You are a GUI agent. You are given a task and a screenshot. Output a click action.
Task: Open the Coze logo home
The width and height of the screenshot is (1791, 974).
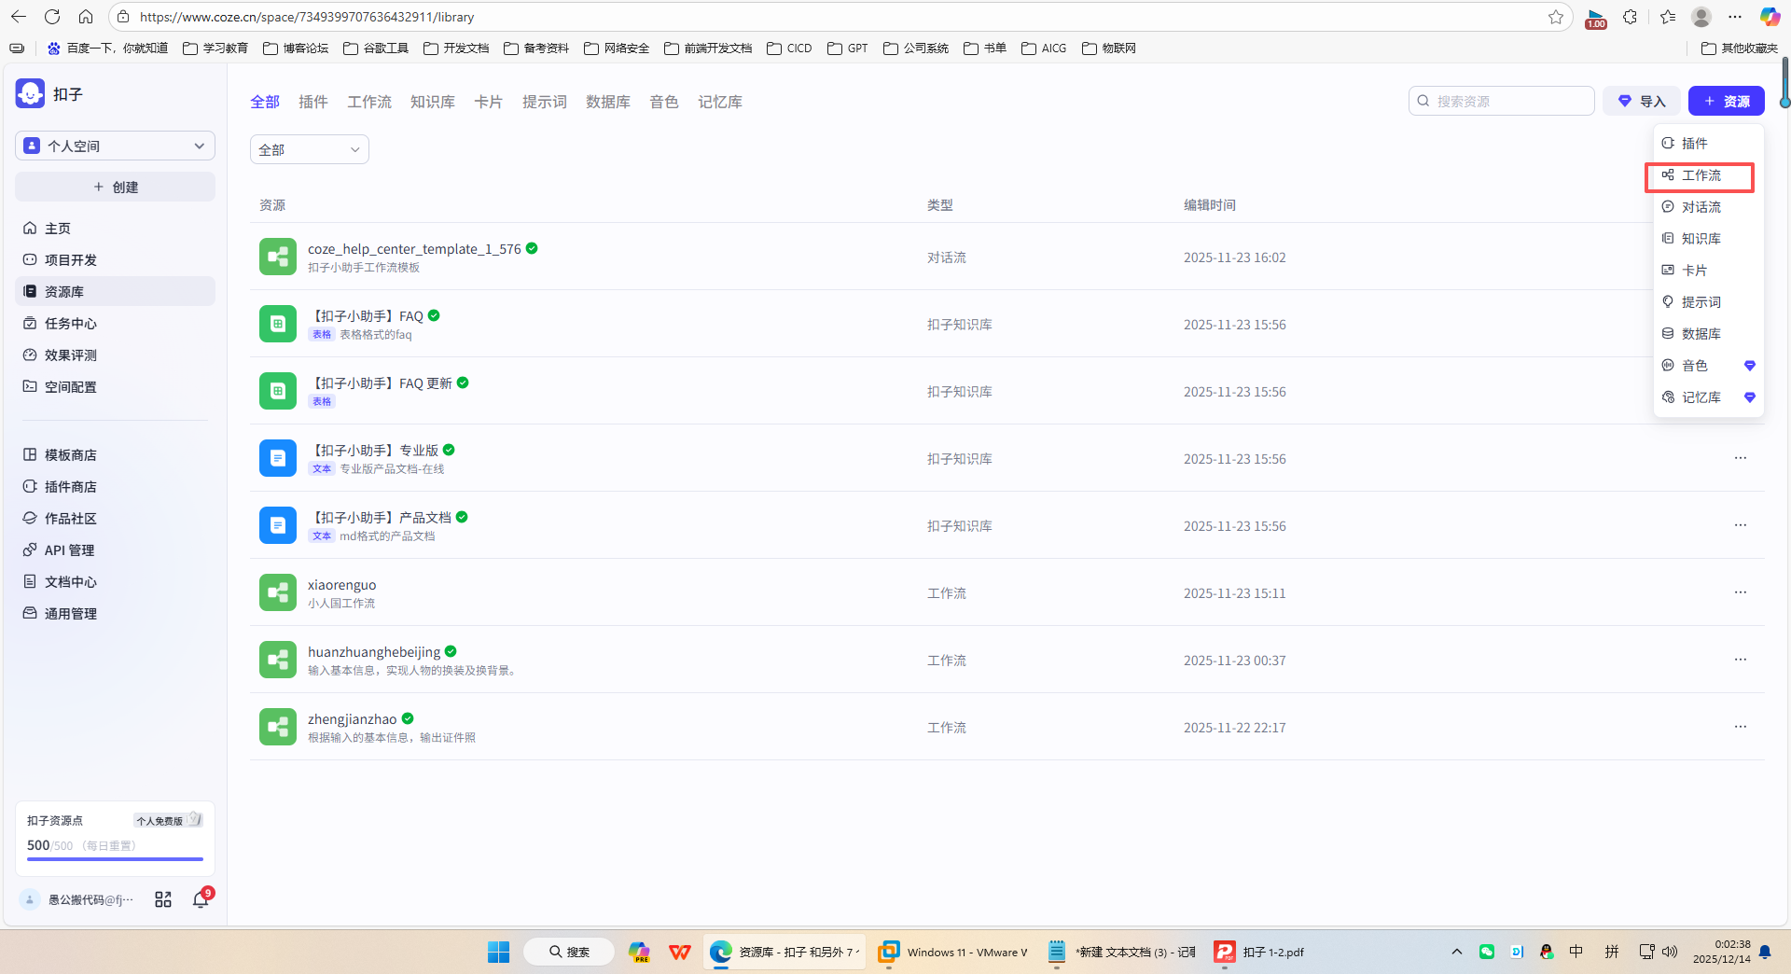click(30, 93)
